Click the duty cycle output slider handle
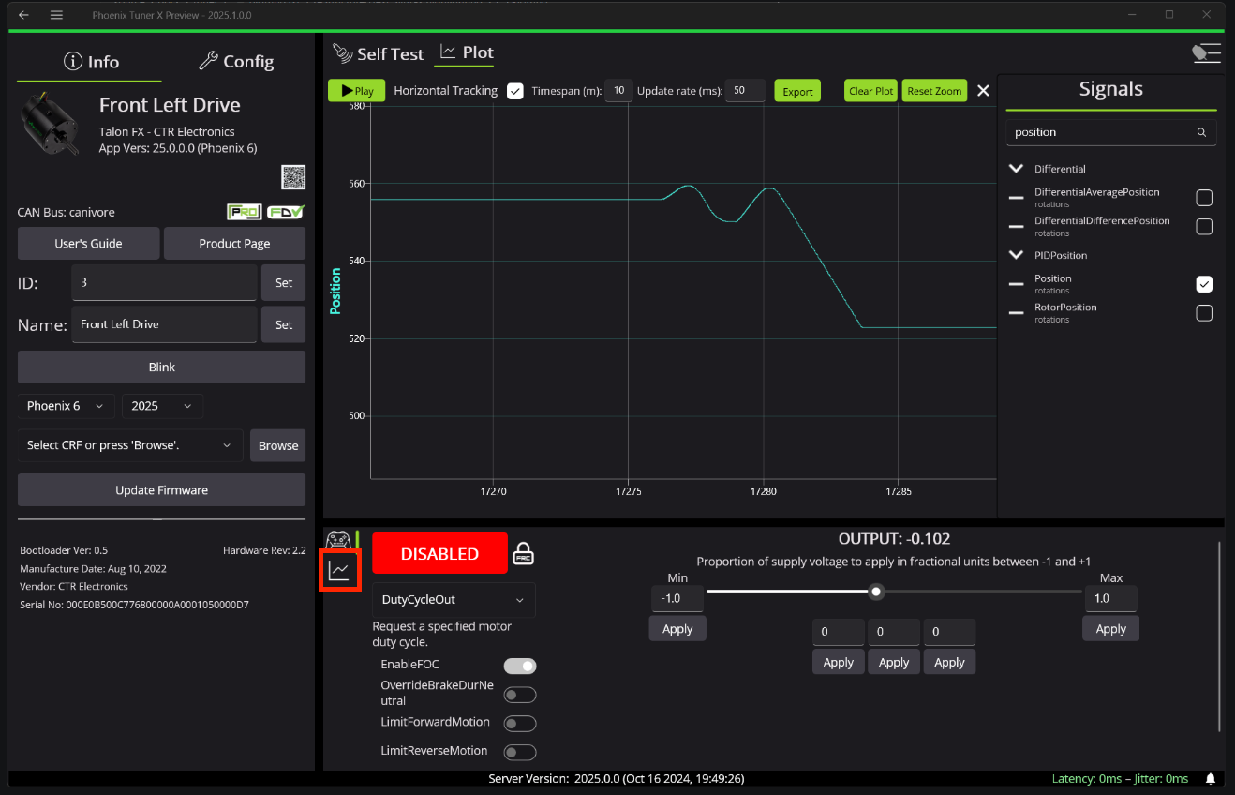Image resolution: width=1235 pixels, height=795 pixels. [x=876, y=592]
